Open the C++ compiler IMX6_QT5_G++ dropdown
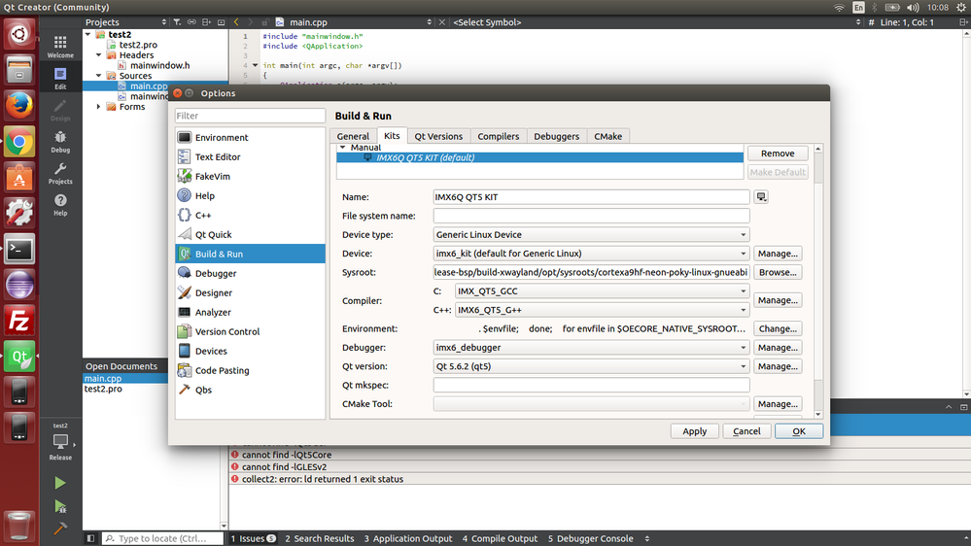The image size is (971, 546). (602, 310)
